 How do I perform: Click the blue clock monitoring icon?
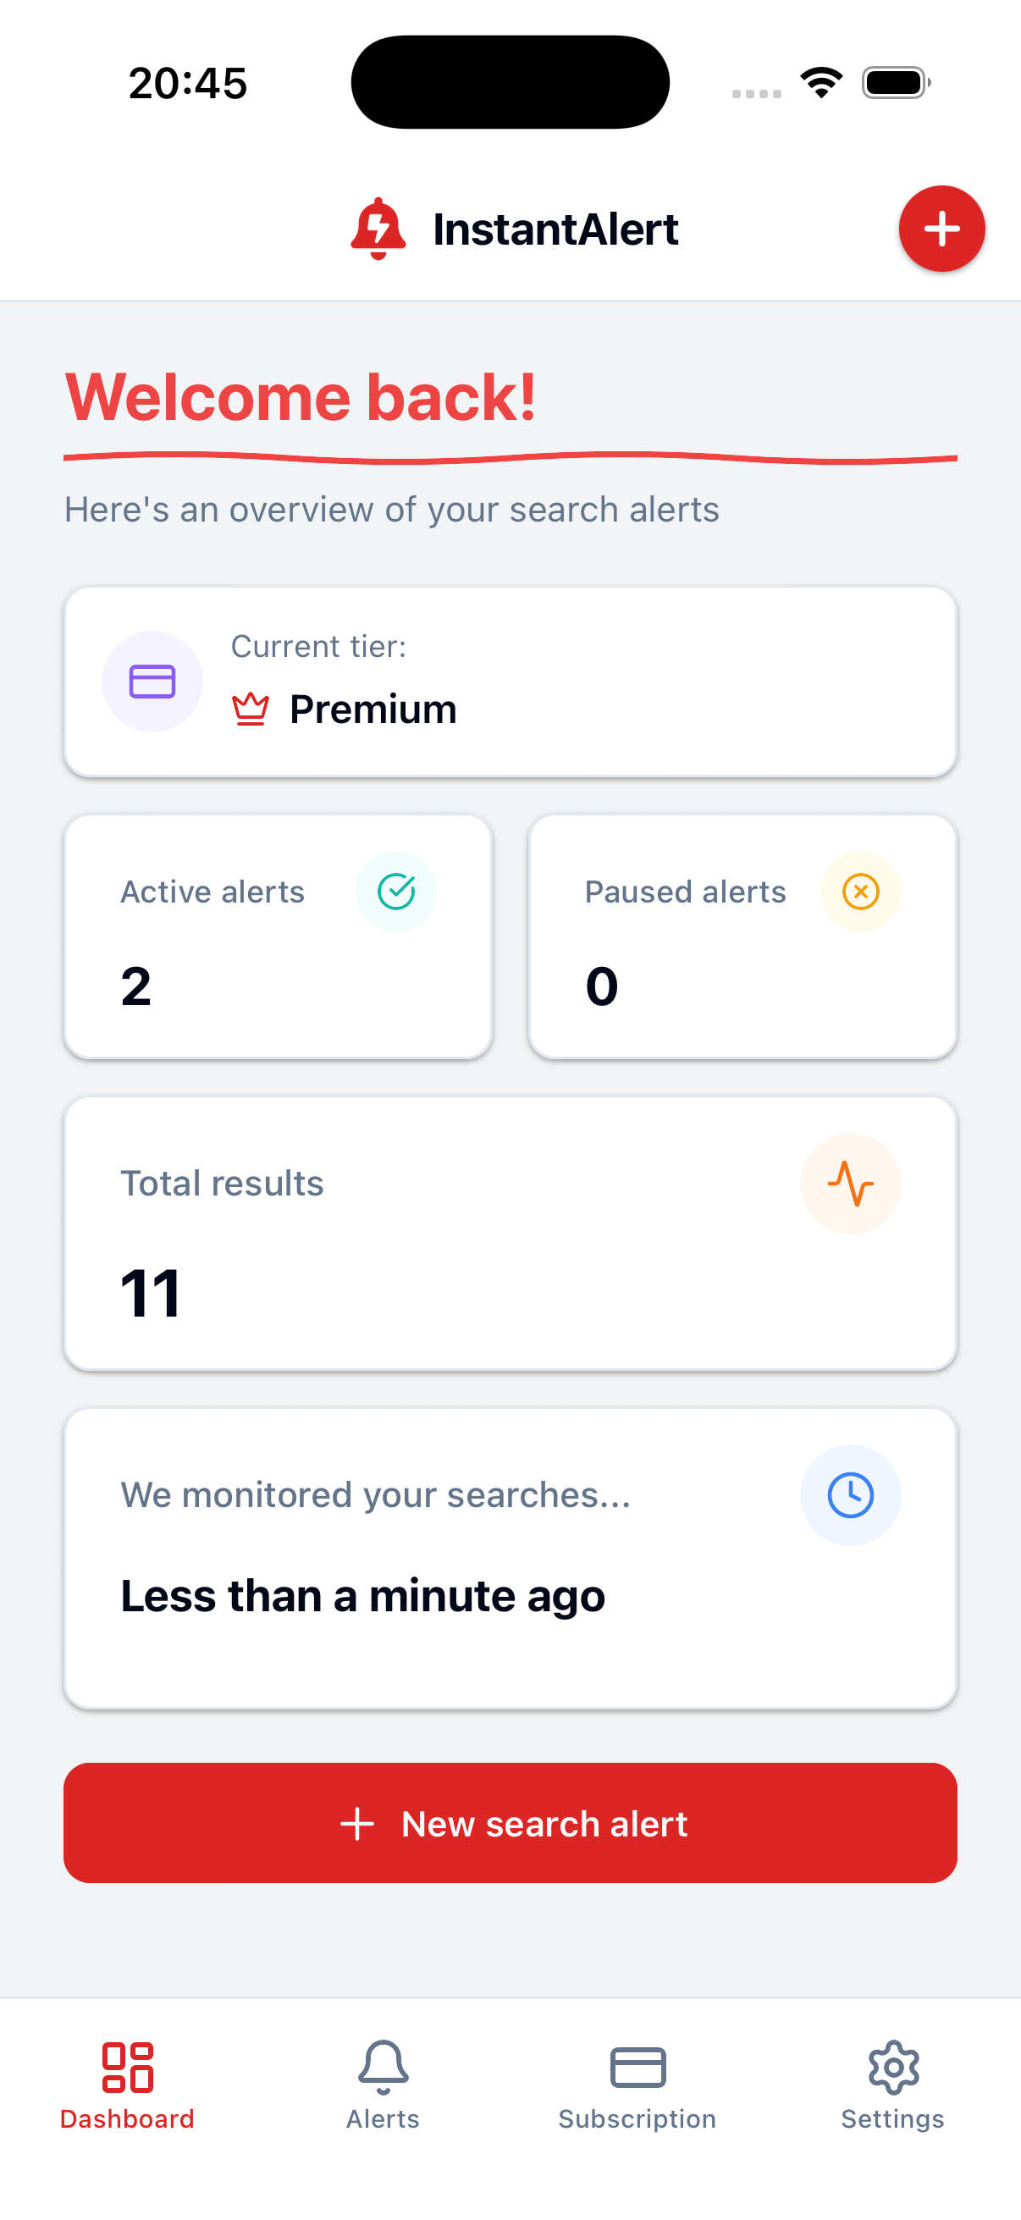850,1495
